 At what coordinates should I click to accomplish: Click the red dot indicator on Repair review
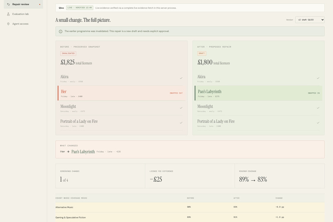[40, 5]
